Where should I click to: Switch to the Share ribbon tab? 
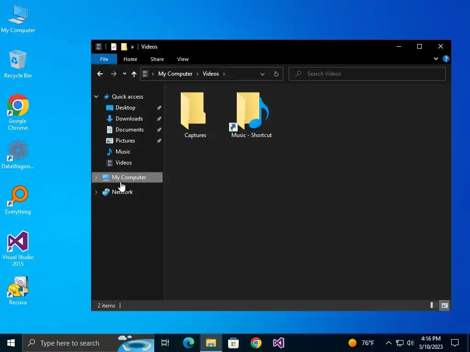157,59
